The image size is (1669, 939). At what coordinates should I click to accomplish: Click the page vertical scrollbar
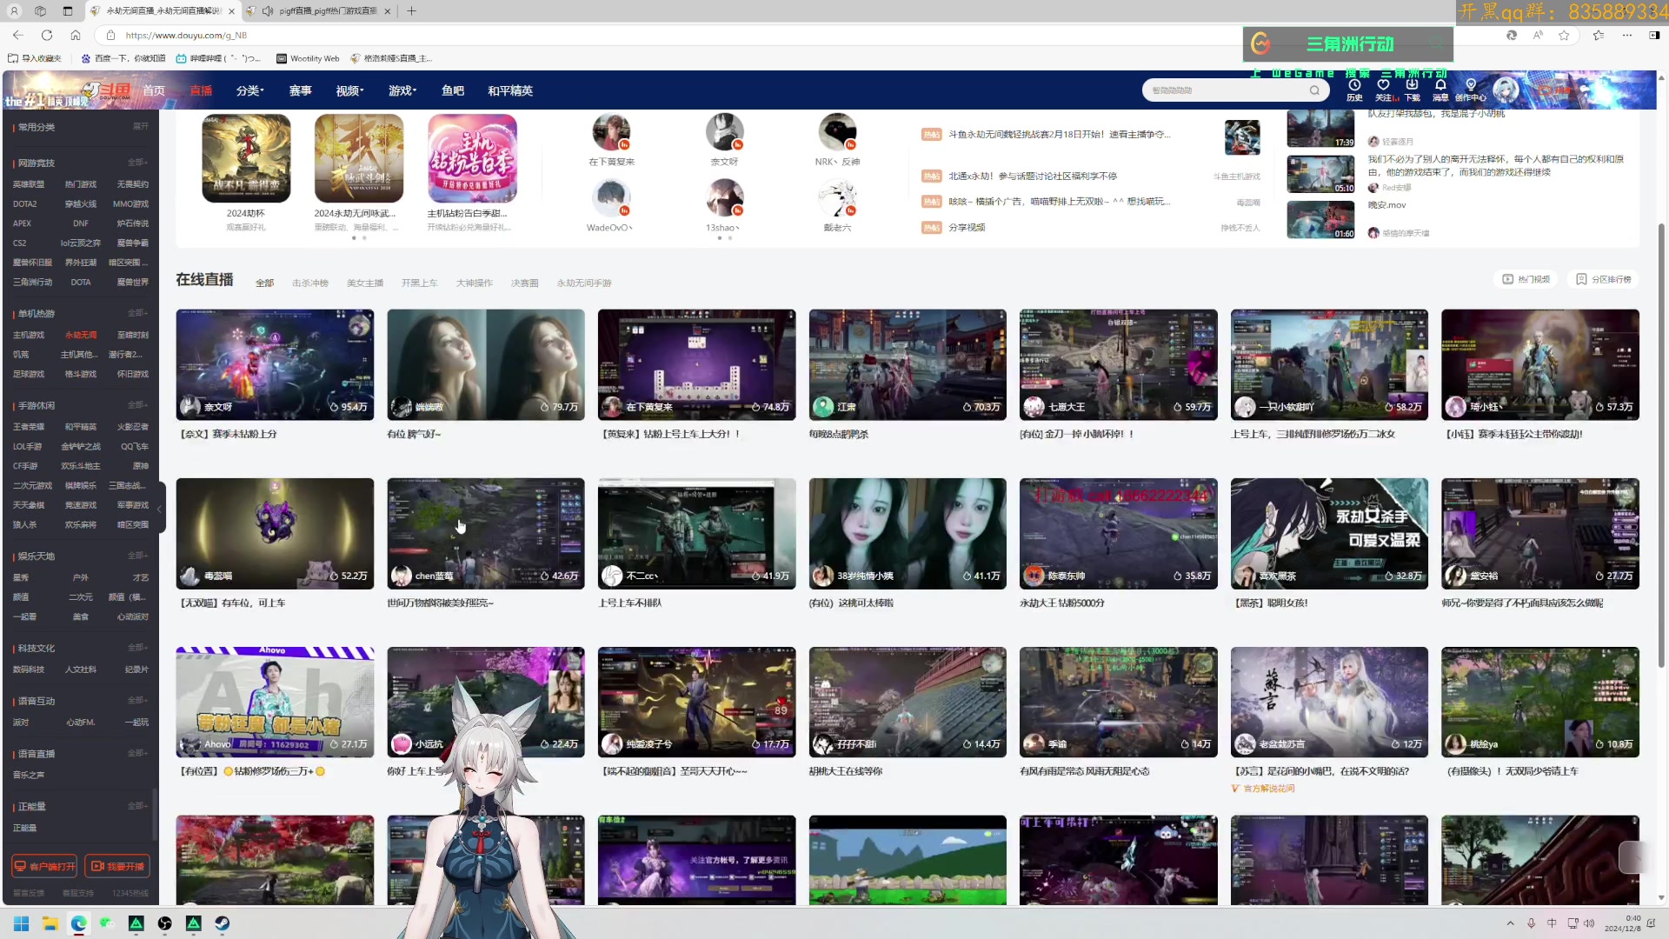[1661, 443]
